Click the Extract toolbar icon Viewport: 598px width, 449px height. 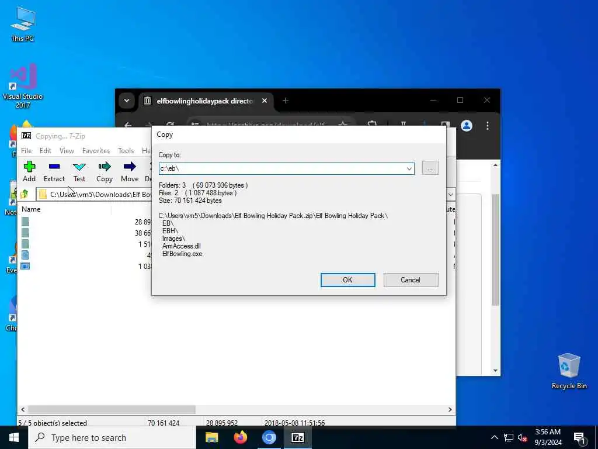click(x=54, y=171)
